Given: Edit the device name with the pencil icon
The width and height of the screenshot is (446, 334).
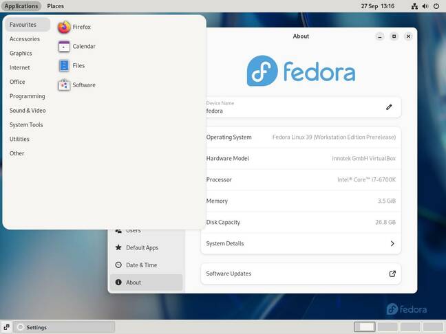Looking at the screenshot, I should [x=389, y=107].
